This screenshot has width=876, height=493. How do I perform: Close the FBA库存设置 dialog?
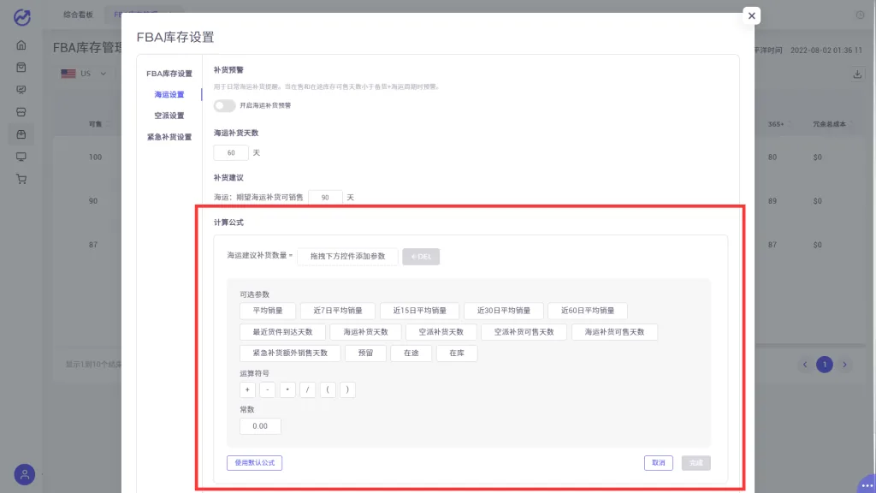tap(751, 15)
